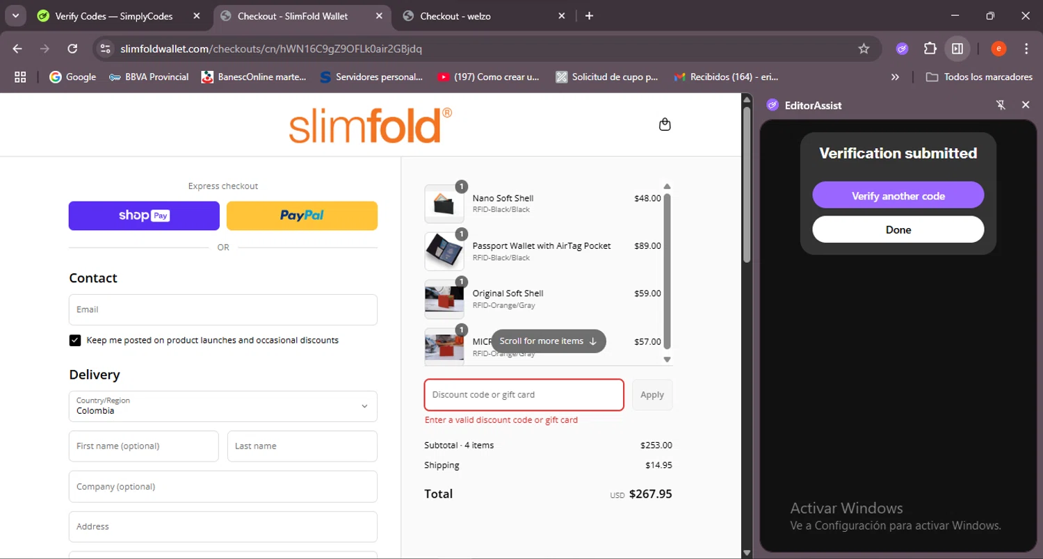Select the Shipping cost $14.95
Image resolution: width=1043 pixels, height=559 pixels.
click(658, 465)
